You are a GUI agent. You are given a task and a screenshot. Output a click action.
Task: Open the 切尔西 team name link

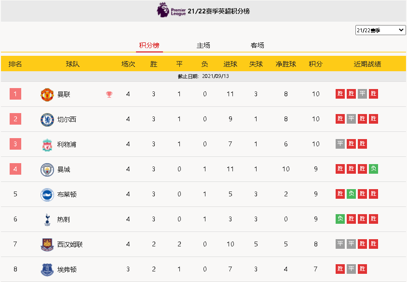(67, 119)
